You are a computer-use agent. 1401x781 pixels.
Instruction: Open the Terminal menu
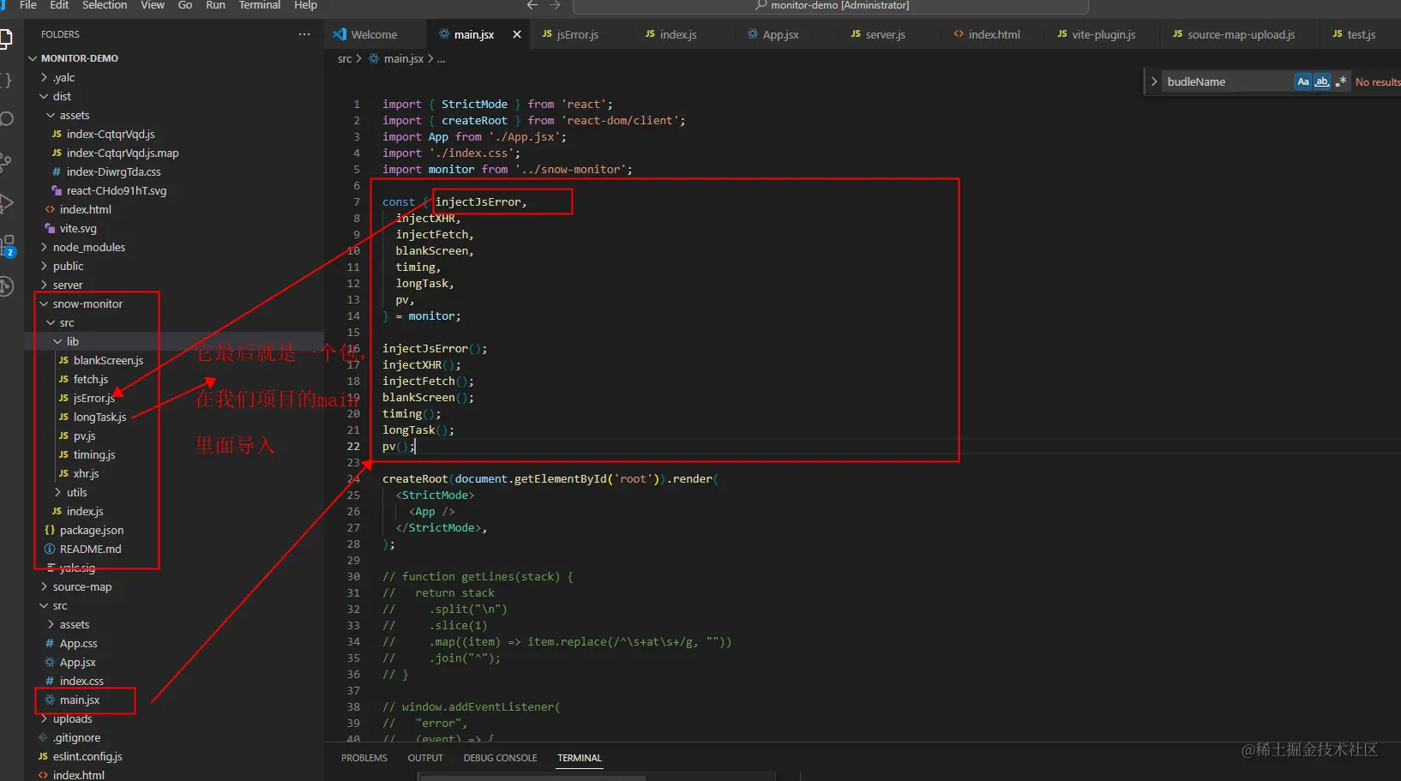pos(259,5)
